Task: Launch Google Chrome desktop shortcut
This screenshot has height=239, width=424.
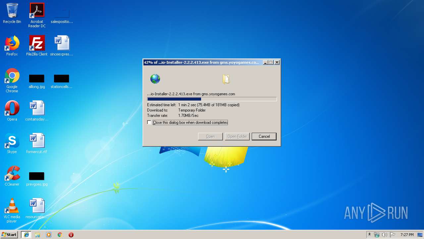Action: [12, 80]
